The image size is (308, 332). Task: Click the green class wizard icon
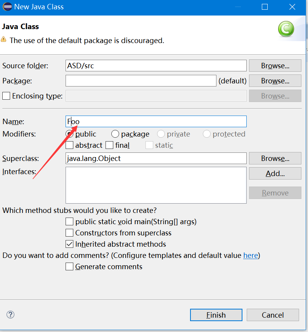tap(286, 29)
